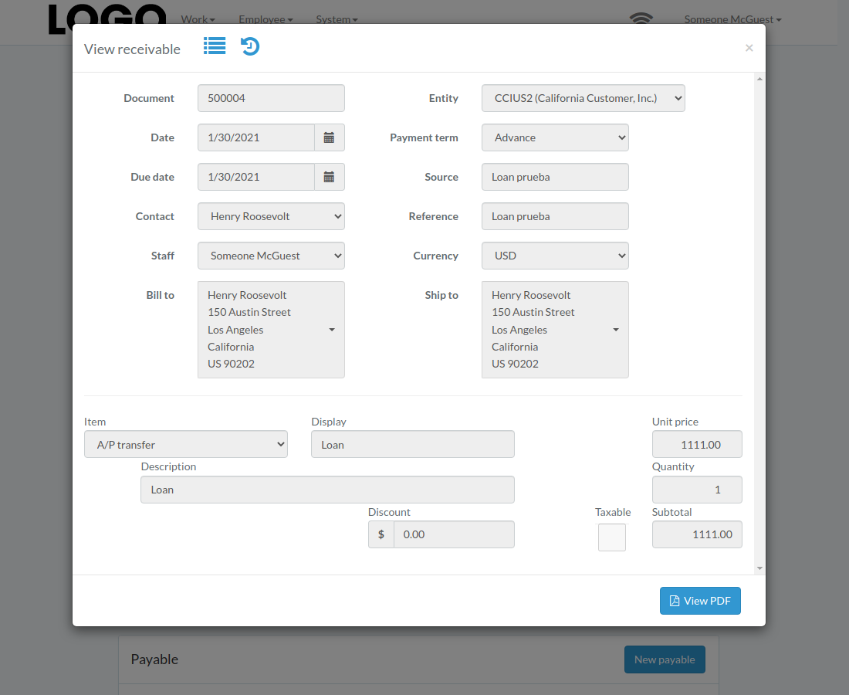
Task: Toggle the Taxable checkbox
Action: (x=612, y=537)
